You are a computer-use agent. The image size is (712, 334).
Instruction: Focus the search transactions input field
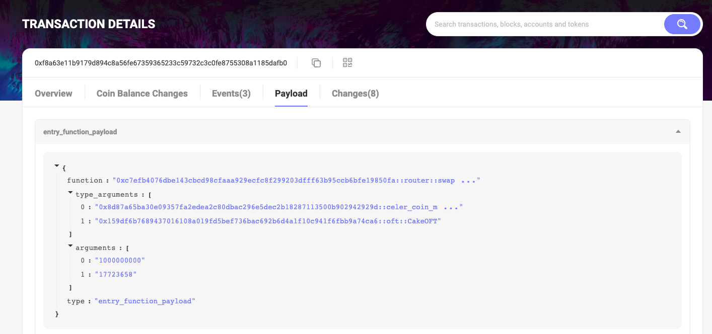point(544,24)
